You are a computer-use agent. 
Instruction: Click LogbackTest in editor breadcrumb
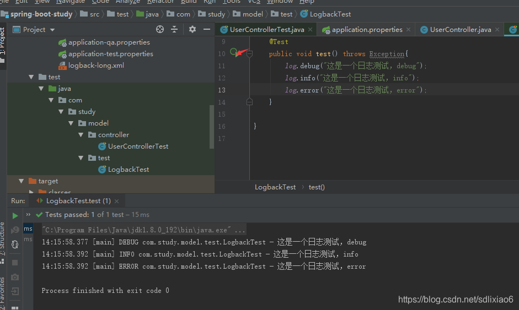[x=275, y=187]
